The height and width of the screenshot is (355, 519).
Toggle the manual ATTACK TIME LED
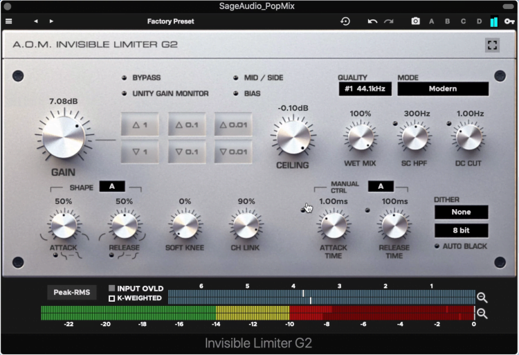(303, 210)
